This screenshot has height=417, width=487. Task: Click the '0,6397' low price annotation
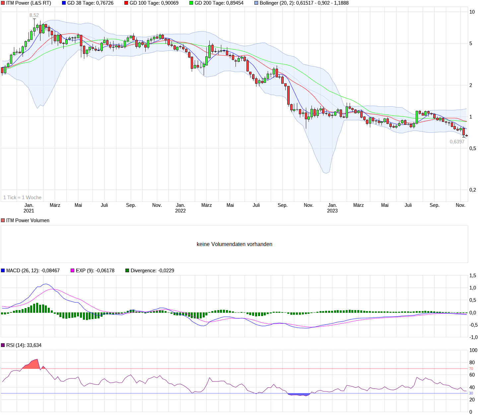point(457,142)
